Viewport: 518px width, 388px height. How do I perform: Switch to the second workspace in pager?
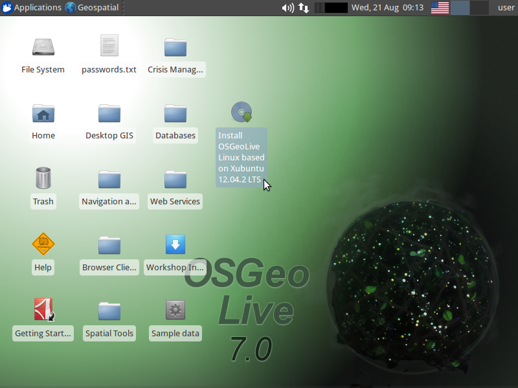tap(479, 8)
